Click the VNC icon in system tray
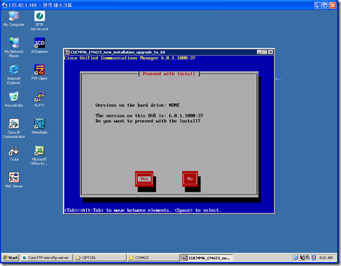This screenshot has height=266, width=341. (302, 257)
